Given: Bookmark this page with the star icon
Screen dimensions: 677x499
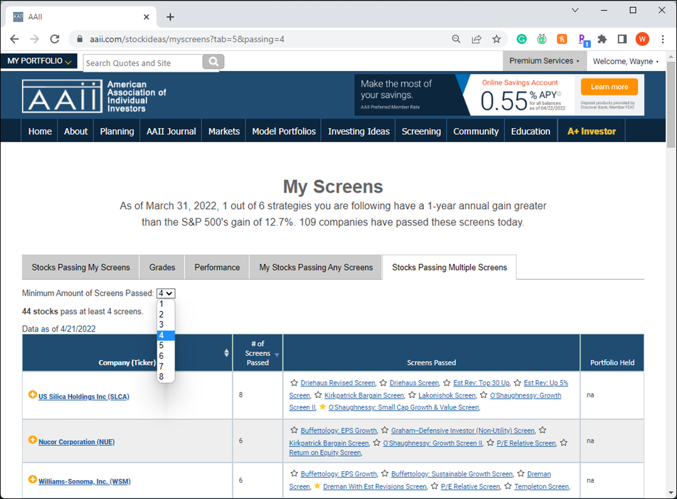Looking at the screenshot, I should point(496,39).
